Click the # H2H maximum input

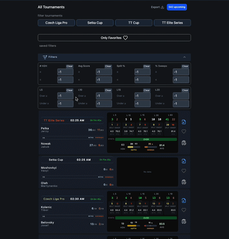click(65, 80)
